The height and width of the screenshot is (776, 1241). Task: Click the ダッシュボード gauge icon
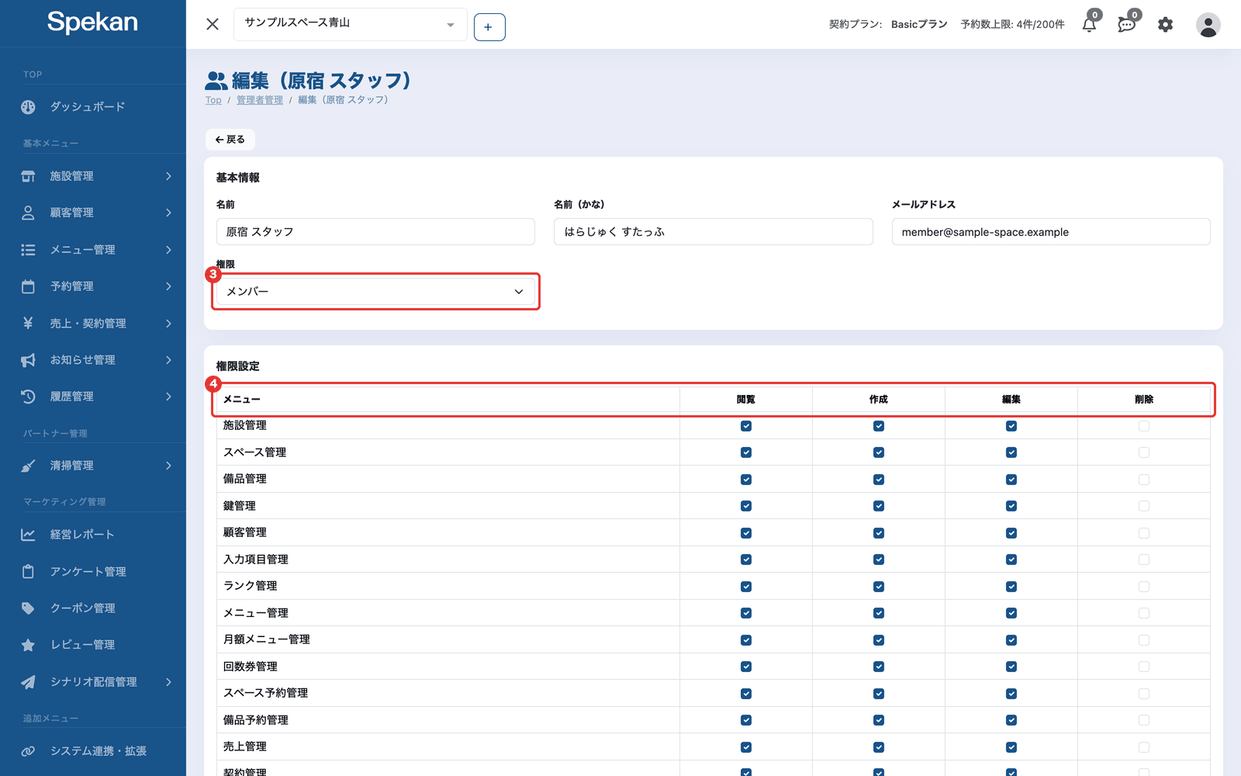point(28,107)
